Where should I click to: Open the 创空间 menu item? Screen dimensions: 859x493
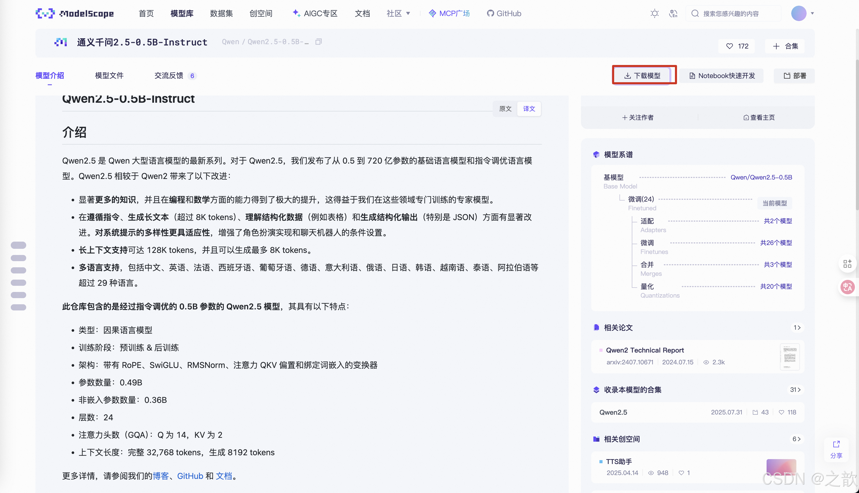261,14
